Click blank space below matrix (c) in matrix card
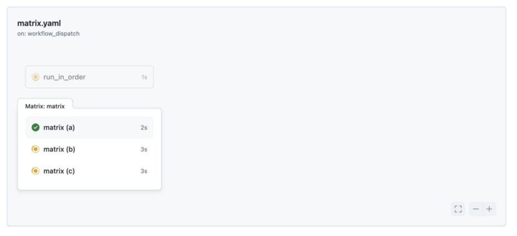This screenshot has height=236, width=517. 89,186
